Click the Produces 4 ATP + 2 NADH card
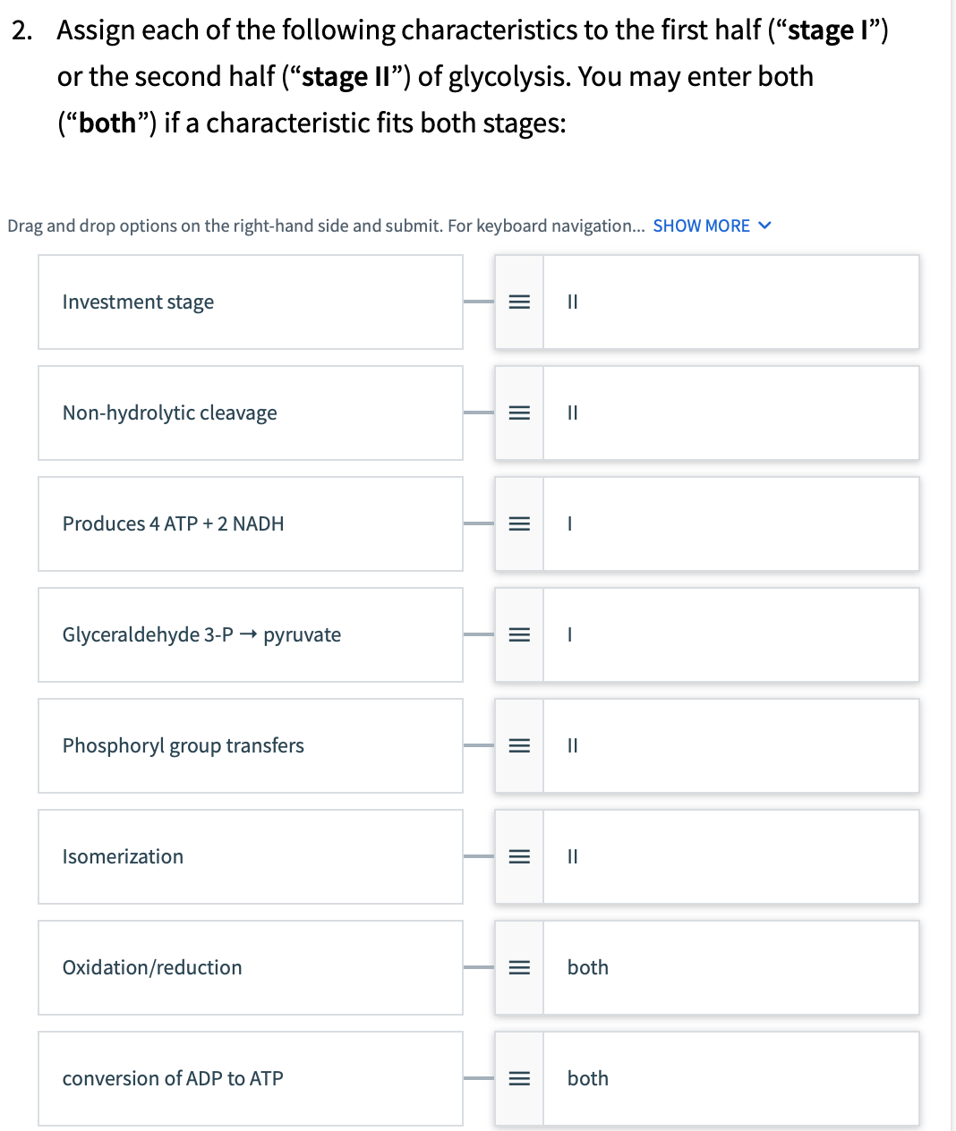956x1131 pixels. [251, 523]
